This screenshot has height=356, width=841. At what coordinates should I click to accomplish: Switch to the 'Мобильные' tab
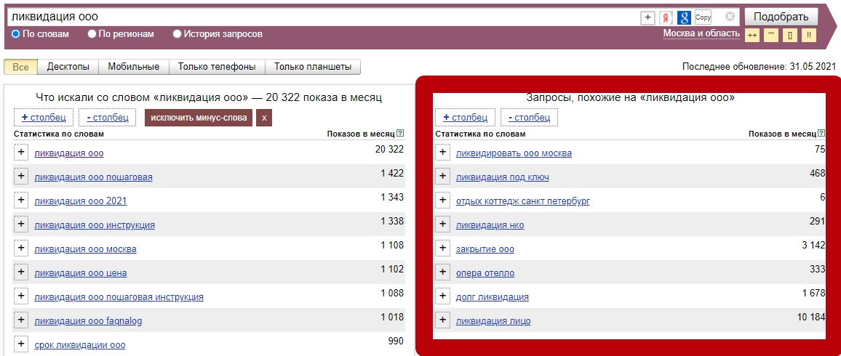pyautogui.click(x=133, y=67)
